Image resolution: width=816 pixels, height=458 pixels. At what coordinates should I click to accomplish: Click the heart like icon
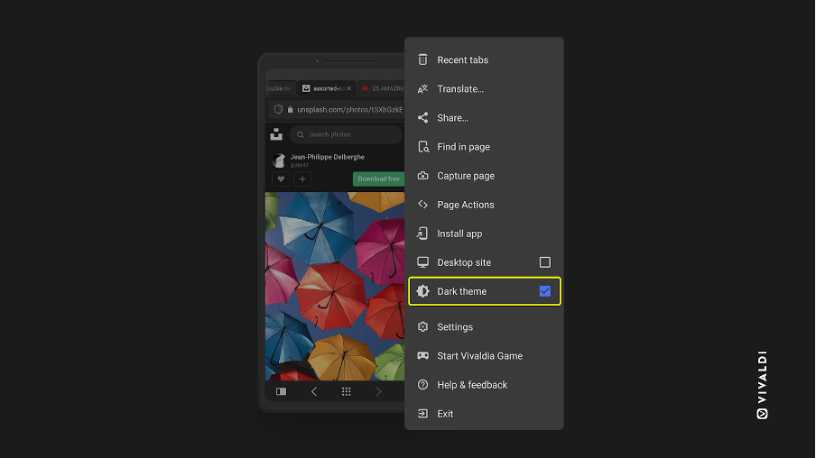[281, 179]
